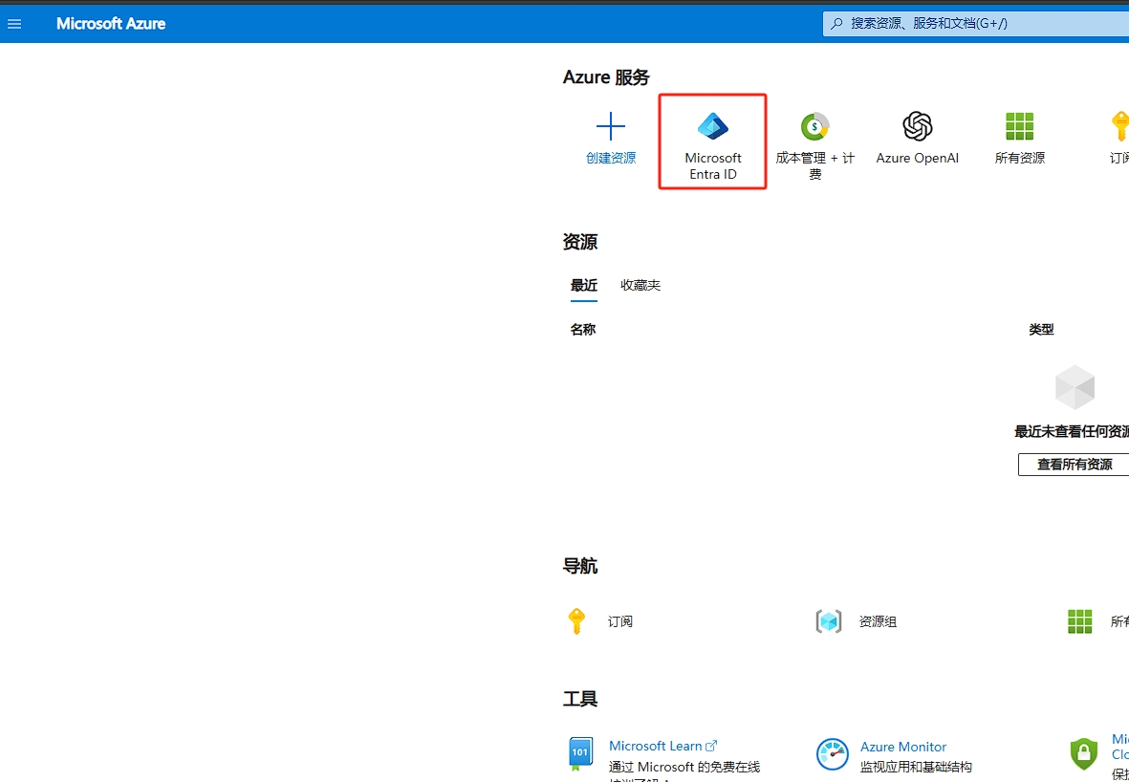Open the 所有资源 green grid icon
This screenshot has width=1129, height=782.
click(1020, 127)
